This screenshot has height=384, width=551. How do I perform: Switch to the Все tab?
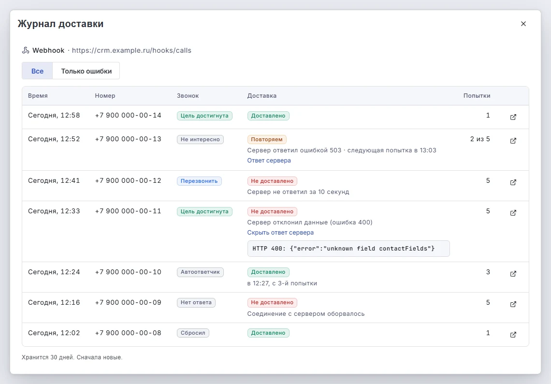(x=37, y=71)
